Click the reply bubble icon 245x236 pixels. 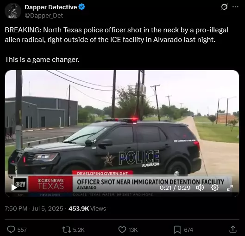(11, 230)
